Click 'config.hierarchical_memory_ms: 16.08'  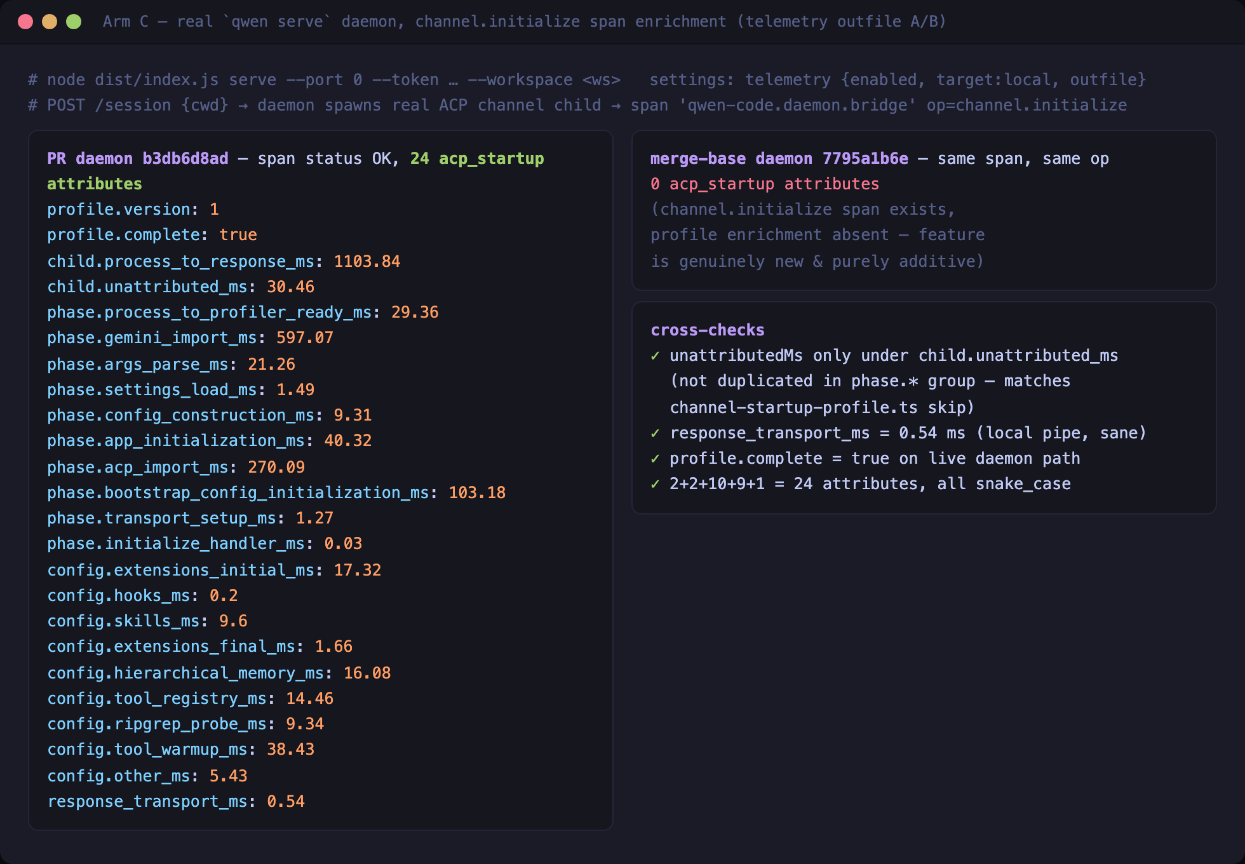tap(219, 673)
